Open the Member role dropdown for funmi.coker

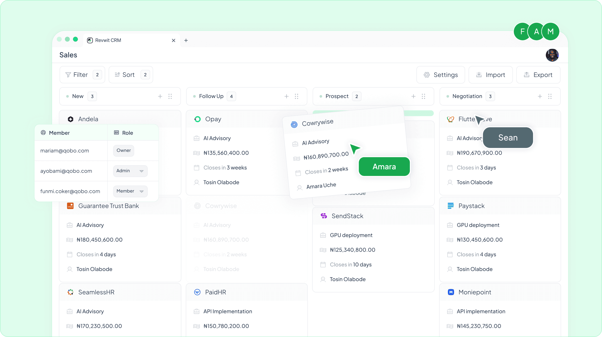pyautogui.click(x=130, y=191)
